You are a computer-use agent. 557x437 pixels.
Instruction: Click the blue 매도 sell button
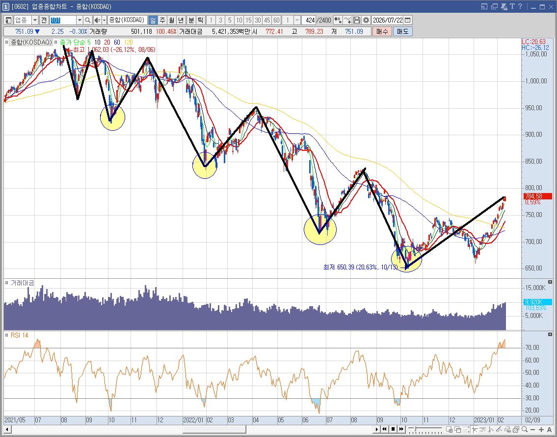402,31
